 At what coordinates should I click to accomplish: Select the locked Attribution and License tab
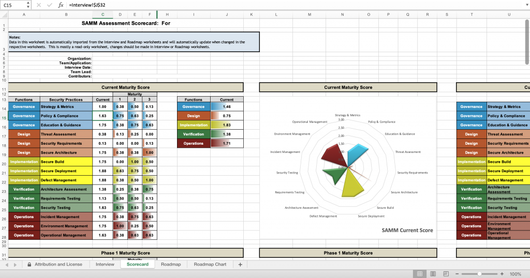pos(54,264)
